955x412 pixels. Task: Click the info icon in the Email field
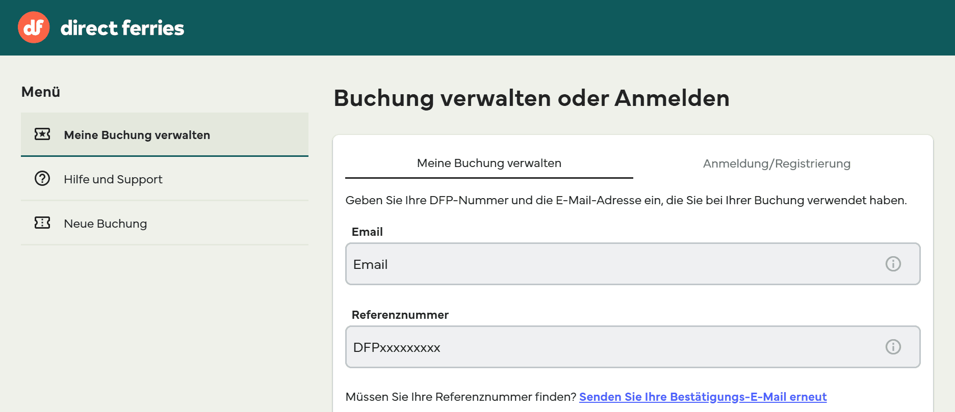click(x=893, y=264)
